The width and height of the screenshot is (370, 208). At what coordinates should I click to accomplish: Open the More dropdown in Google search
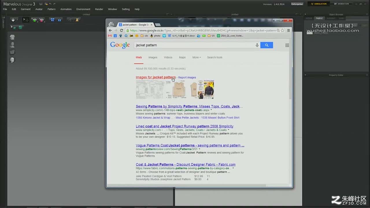[x=197, y=57]
